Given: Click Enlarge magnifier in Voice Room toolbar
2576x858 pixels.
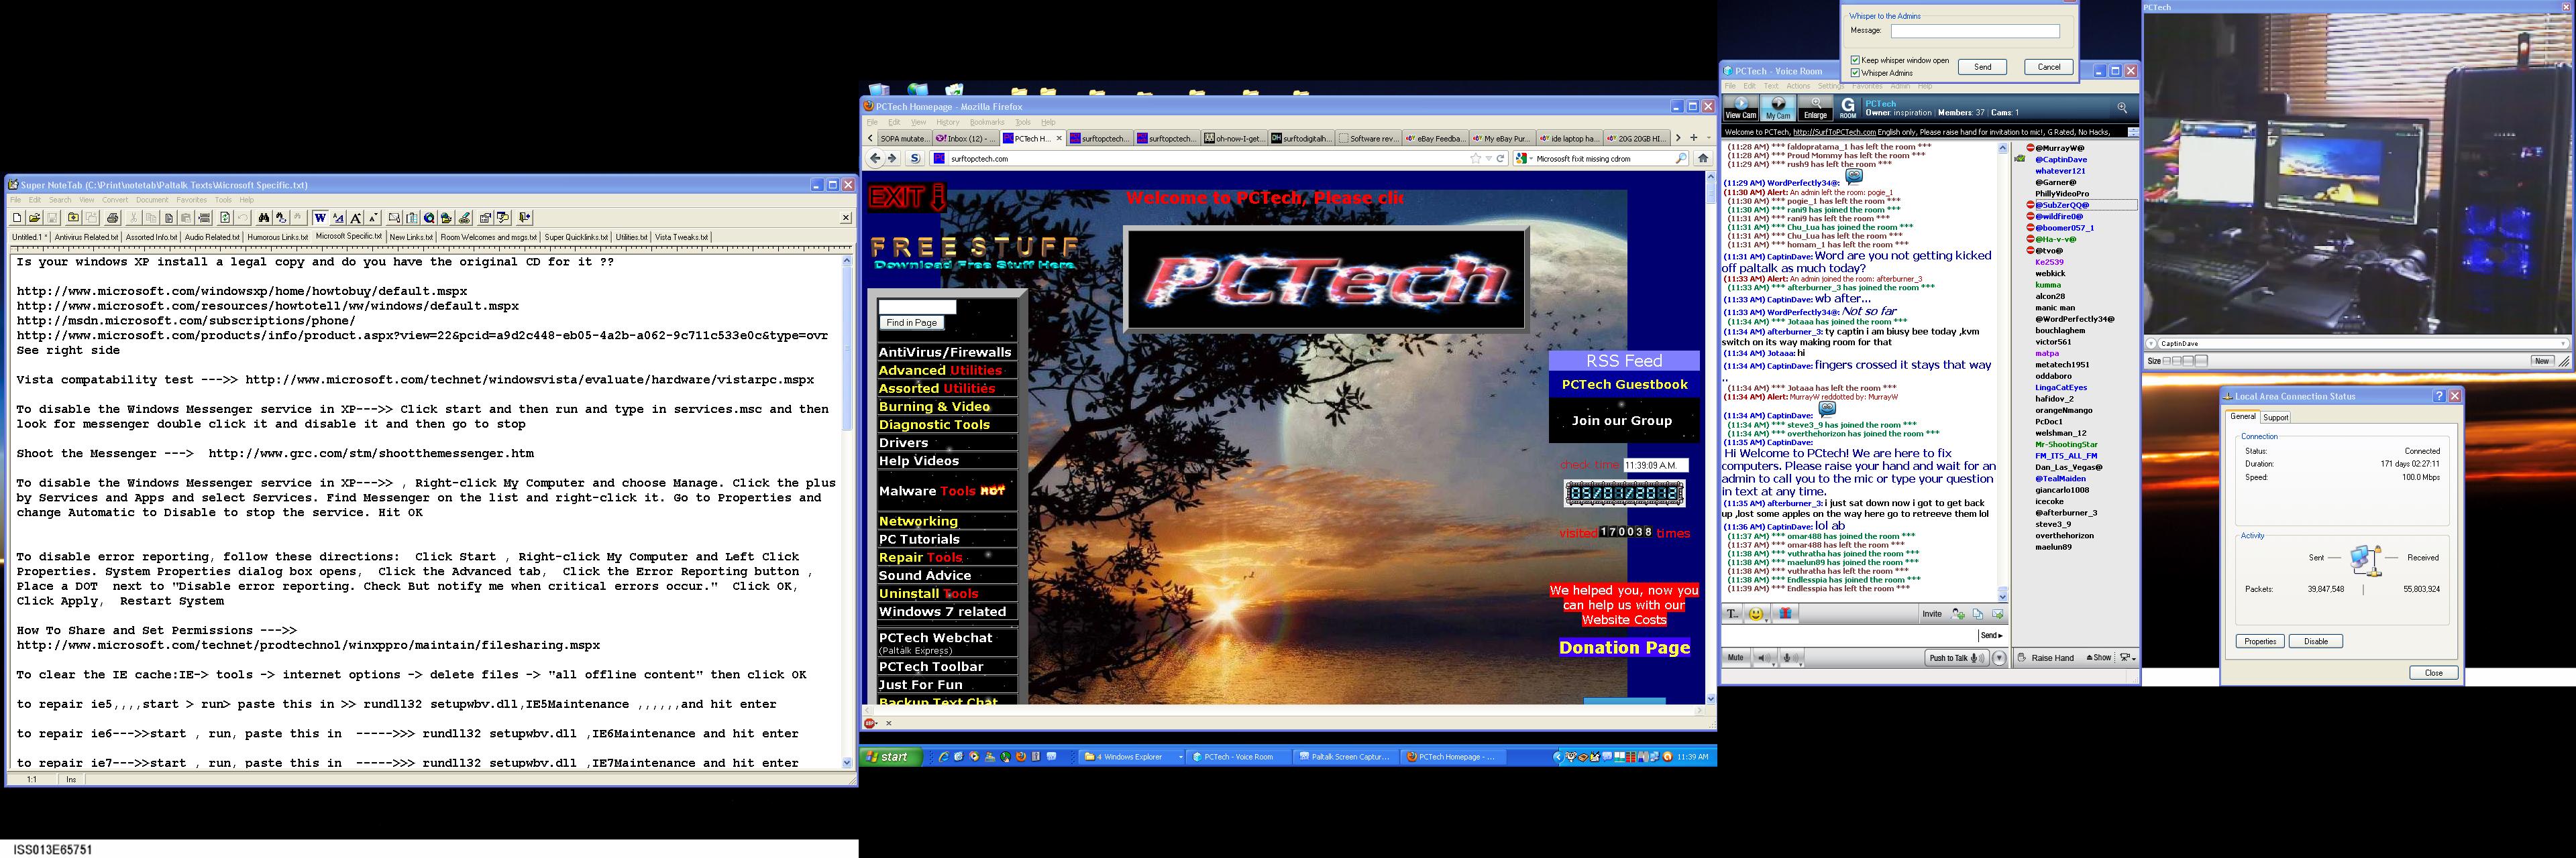Looking at the screenshot, I should click(1815, 108).
